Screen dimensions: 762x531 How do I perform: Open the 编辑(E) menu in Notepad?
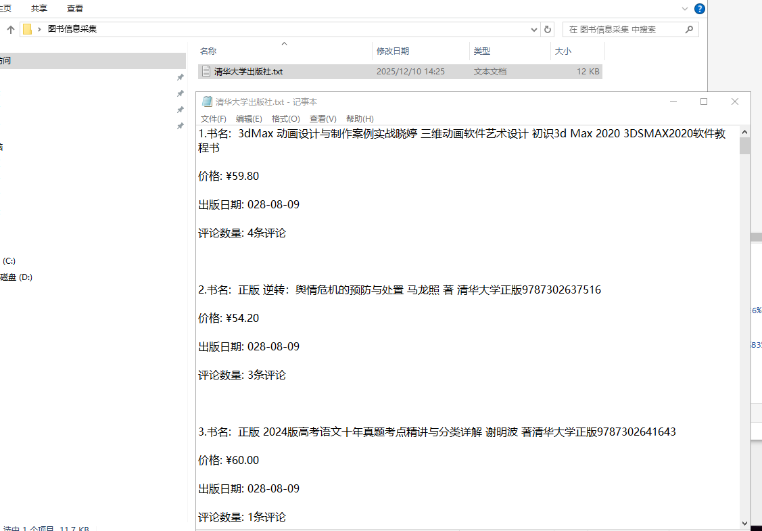tap(249, 118)
